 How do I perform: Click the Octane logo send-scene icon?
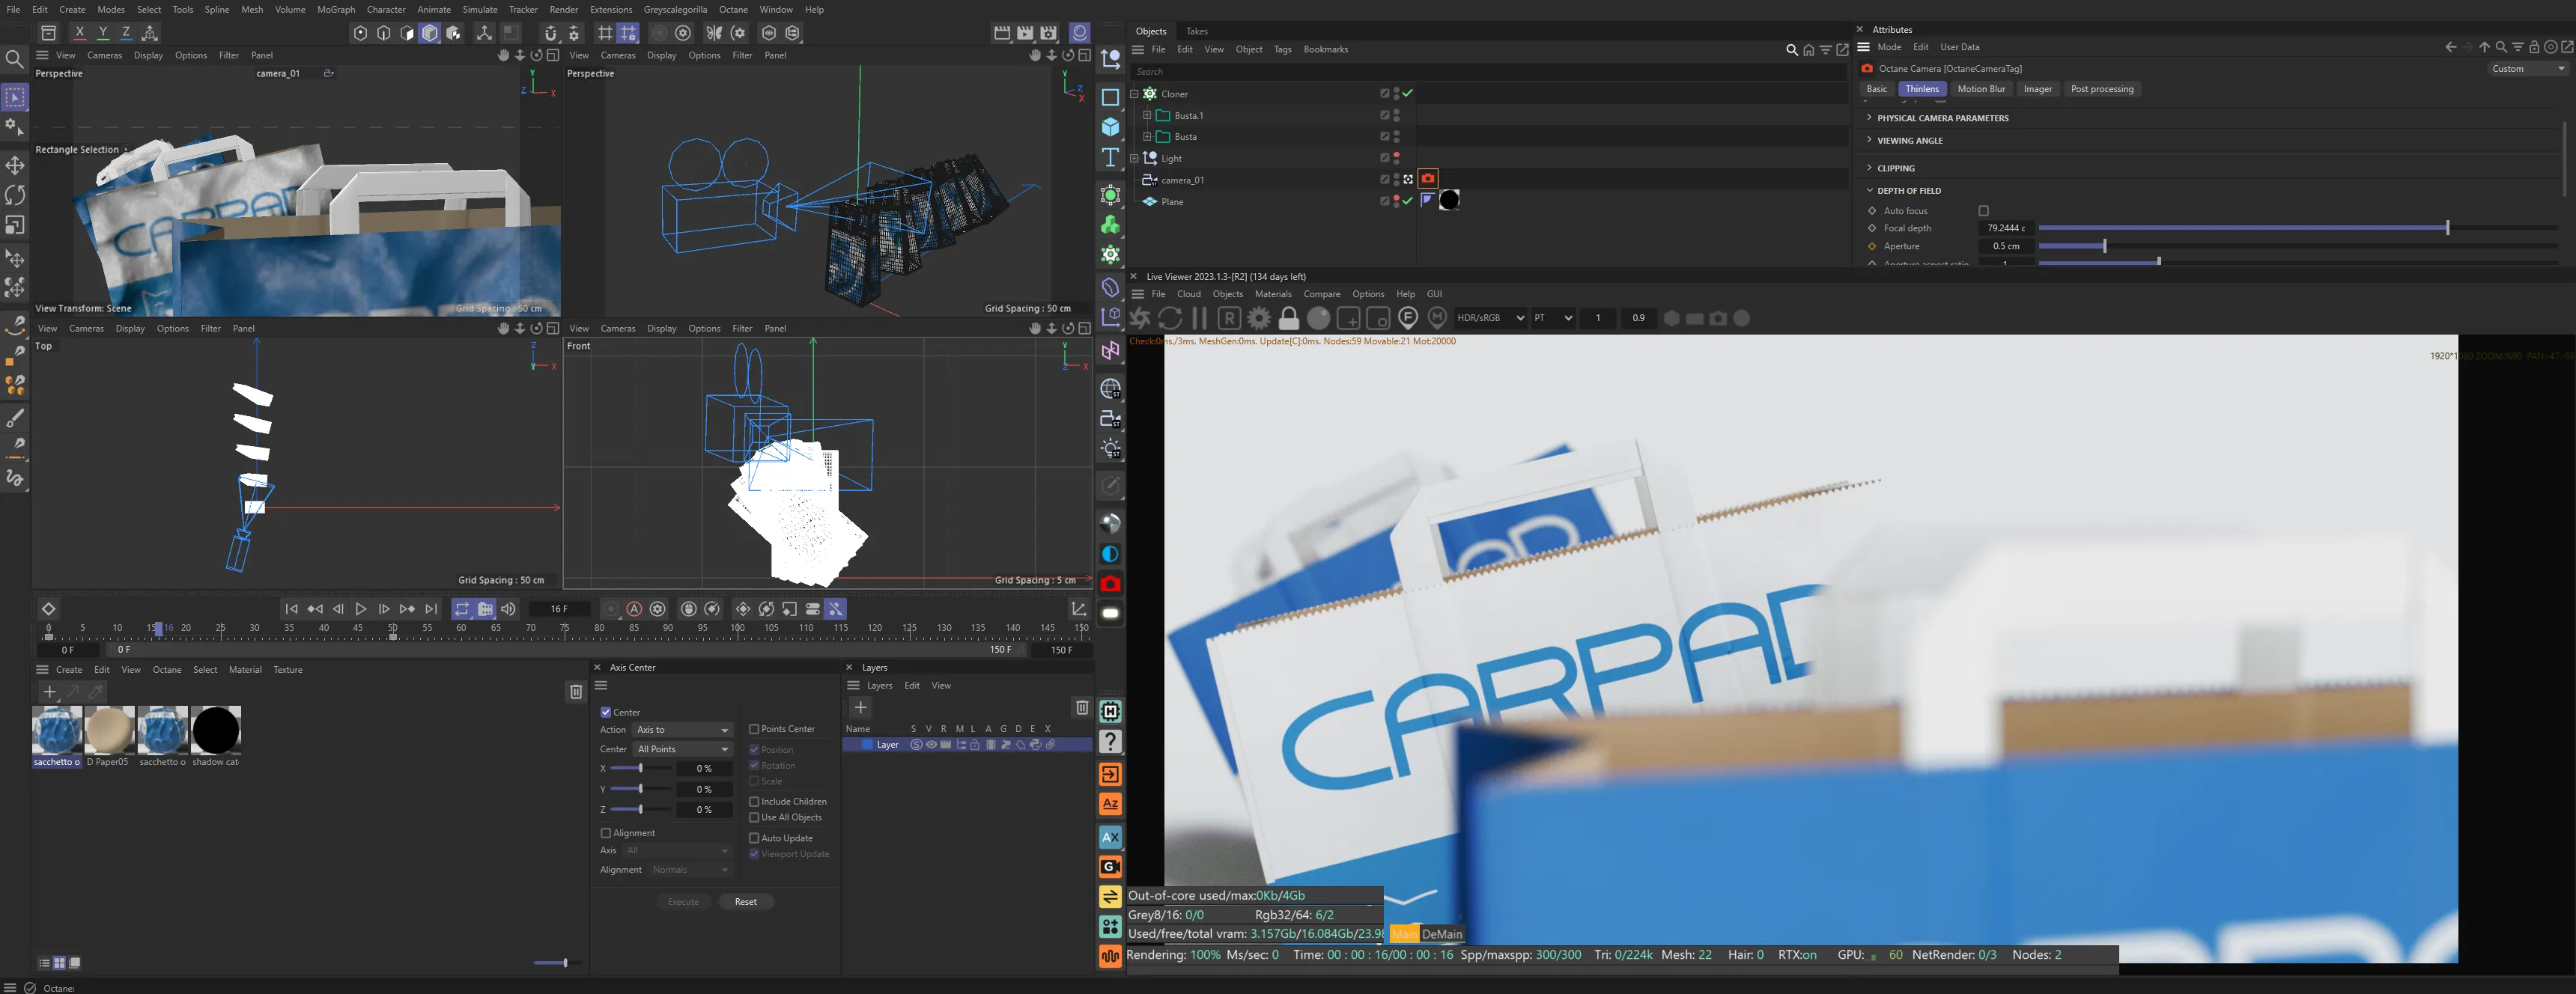pyautogui.click(x=1140, y=318)
